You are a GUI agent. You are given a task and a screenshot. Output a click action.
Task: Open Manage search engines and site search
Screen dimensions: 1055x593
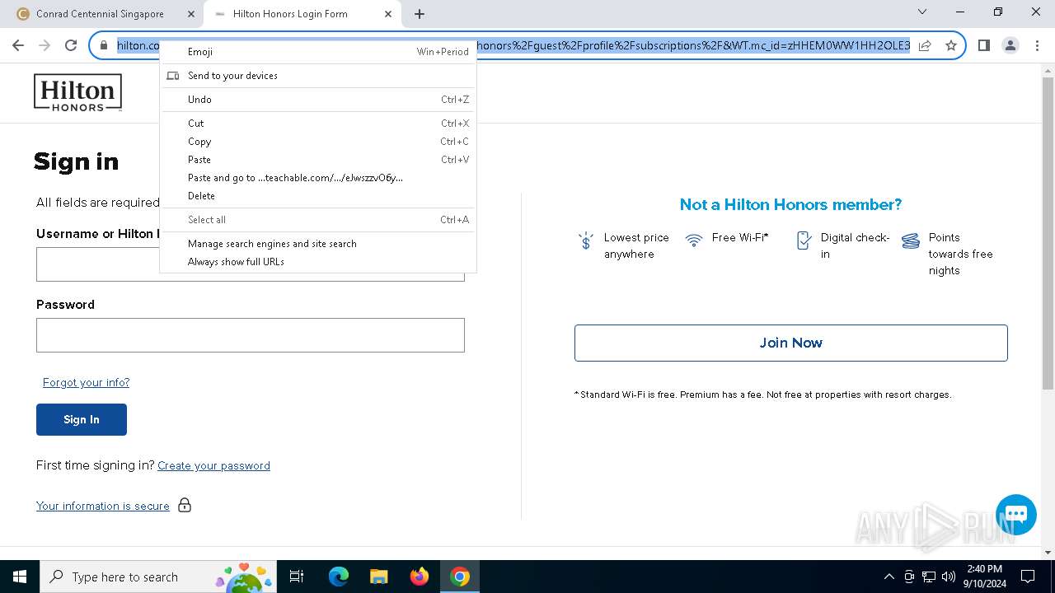[318, 244]
